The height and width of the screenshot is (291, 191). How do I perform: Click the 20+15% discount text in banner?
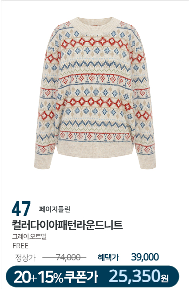tap(39, 277)
